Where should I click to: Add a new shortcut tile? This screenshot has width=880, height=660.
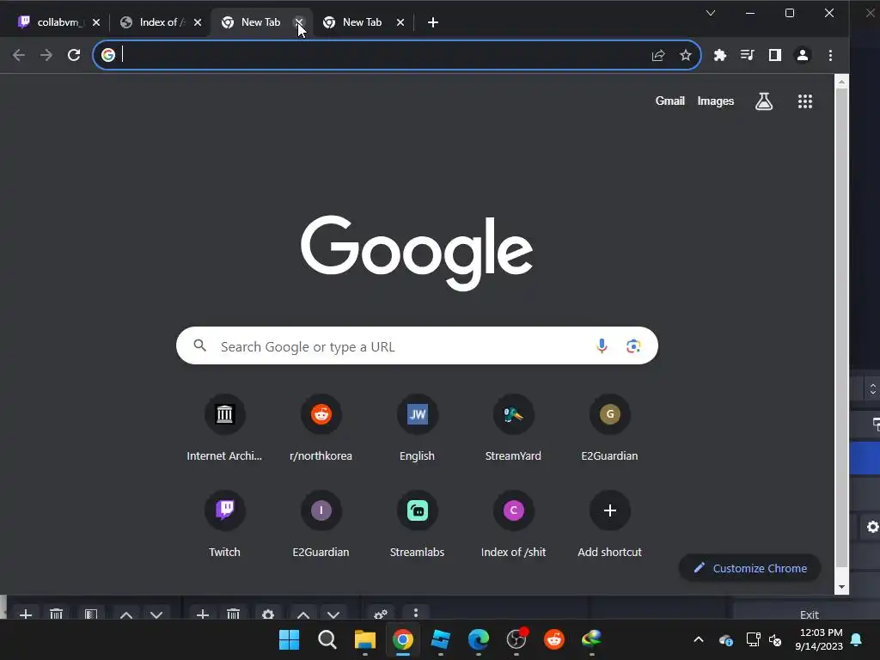[x=609, y=524]
